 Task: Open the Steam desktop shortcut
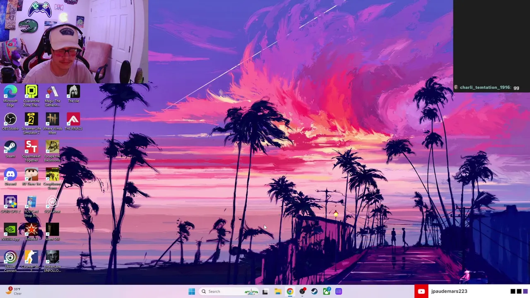click(x=10, y=149)
